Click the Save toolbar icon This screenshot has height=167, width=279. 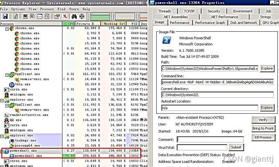point(5,17)
